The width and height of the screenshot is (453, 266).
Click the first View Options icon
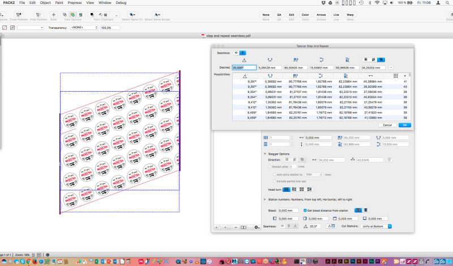pyautogui.click(x=65, y=15)
